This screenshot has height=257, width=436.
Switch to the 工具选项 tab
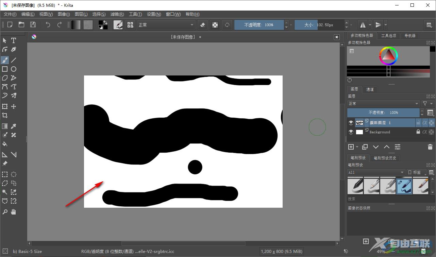(x=388, y=36)
